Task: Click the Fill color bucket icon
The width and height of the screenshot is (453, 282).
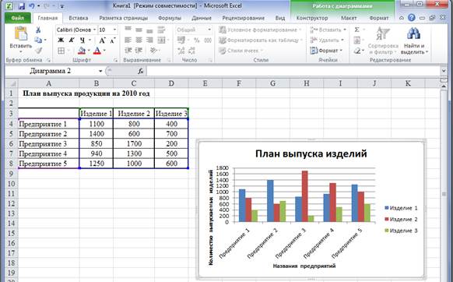Action: click(82, 51)
